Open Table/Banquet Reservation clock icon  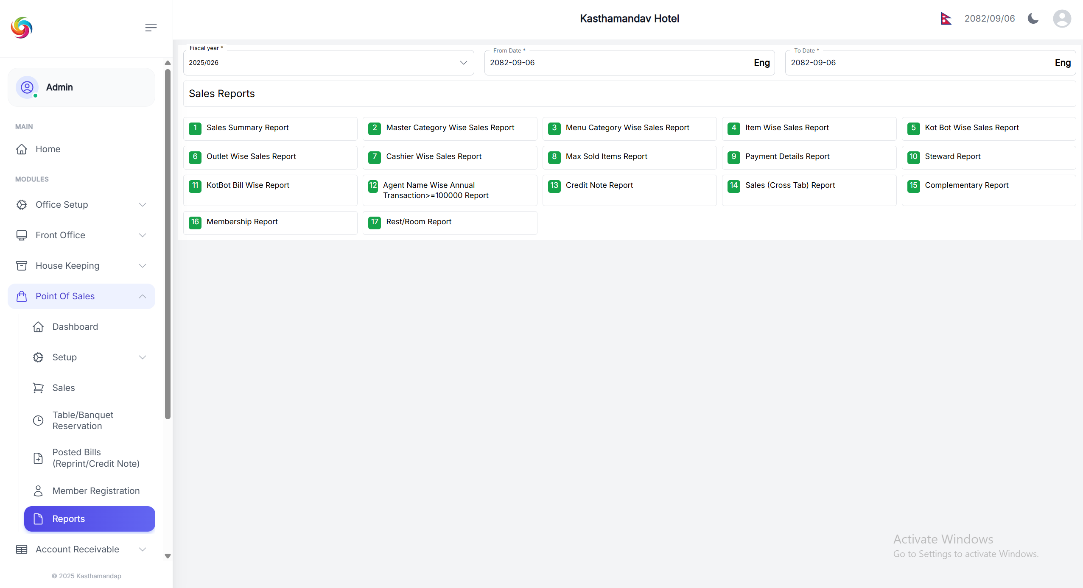tap(38, 421)
